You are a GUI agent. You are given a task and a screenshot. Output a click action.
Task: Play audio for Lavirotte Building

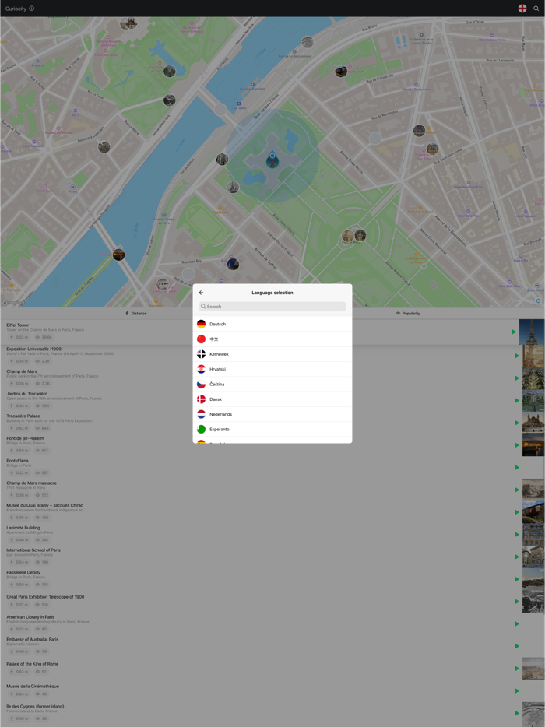517,534
